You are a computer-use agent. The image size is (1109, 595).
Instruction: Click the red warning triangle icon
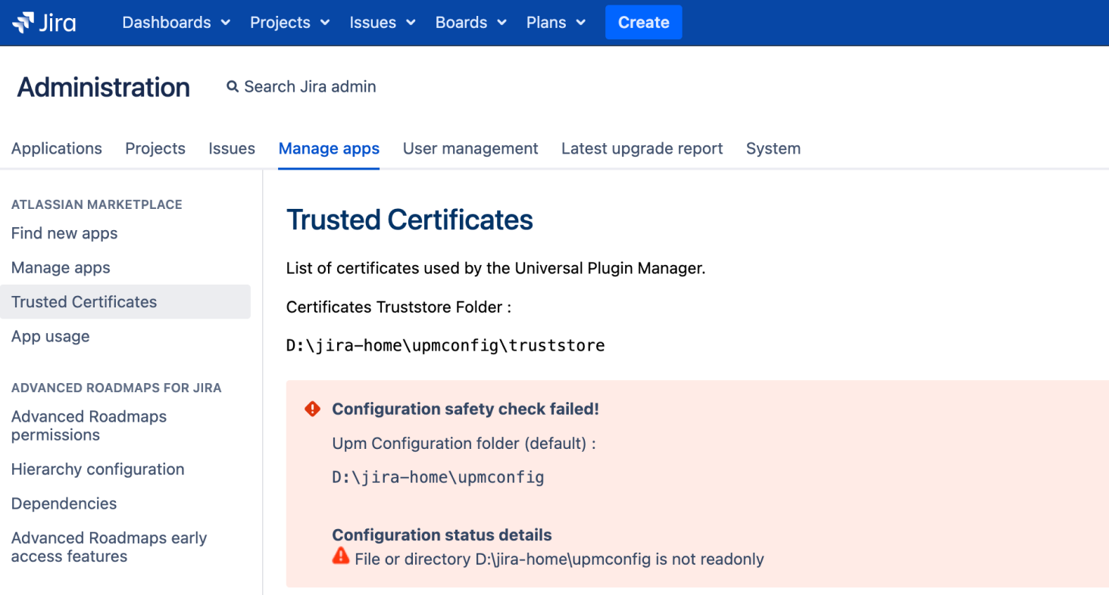(341, 556)
